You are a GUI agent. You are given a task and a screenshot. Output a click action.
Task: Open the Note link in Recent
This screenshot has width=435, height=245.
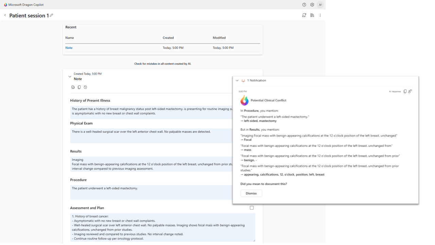point(69,48)
